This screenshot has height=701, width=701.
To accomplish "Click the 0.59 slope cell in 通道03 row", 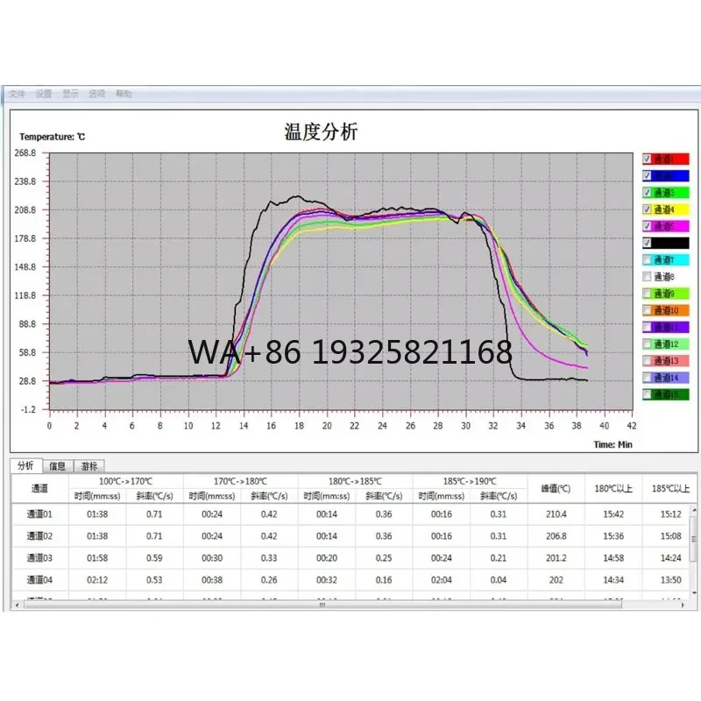I will [154, 558].
